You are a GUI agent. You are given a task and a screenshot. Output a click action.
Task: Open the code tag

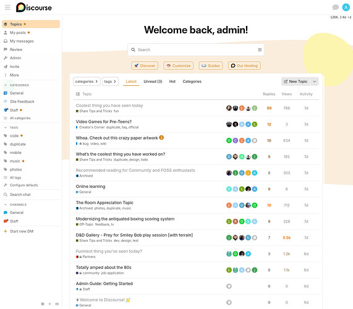click(31, 136)
